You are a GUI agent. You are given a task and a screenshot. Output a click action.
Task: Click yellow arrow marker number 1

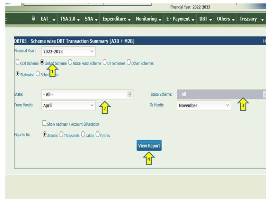52,70
